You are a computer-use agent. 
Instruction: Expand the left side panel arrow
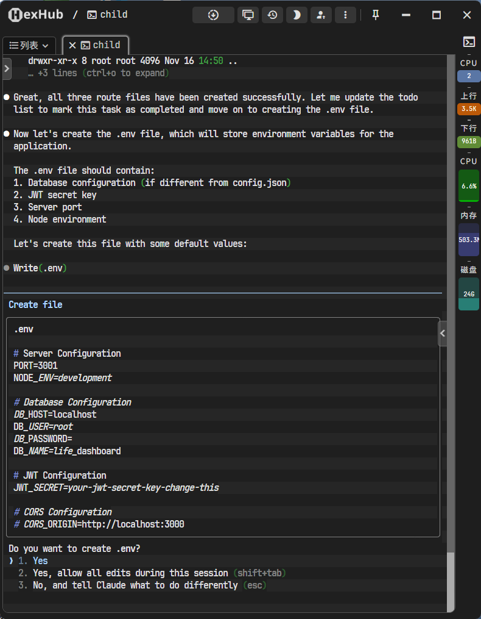pyautogui.click(x=7, y=68)
